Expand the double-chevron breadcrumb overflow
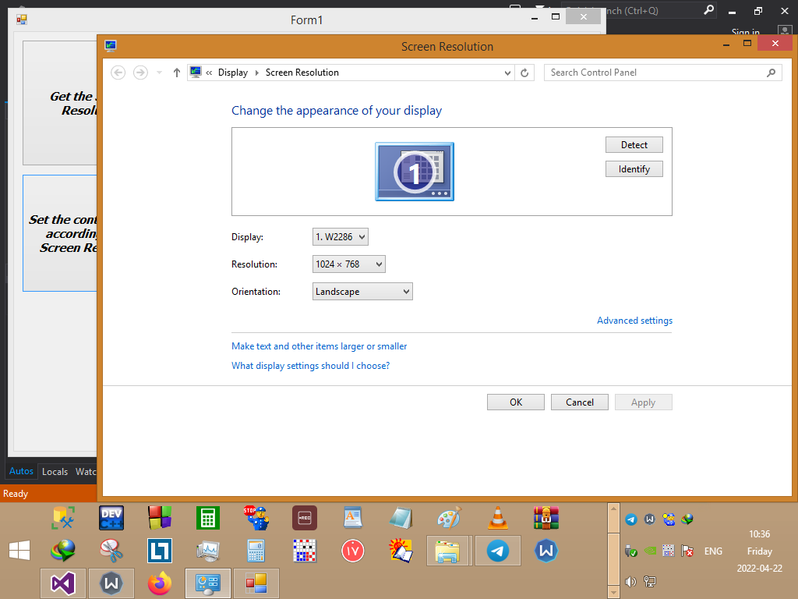The width and height of the screenshot is (798, 599). click(x=209, y=73)
